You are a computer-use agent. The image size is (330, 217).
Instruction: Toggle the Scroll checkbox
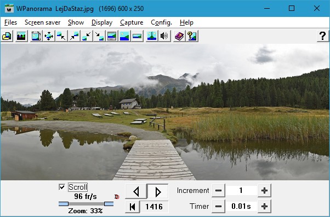pos(62,187)
